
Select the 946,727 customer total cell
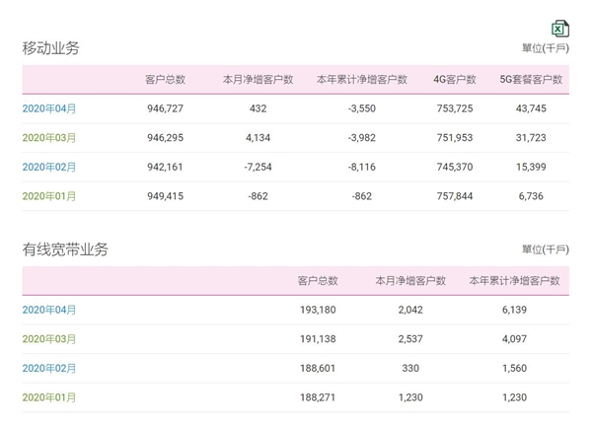tap(165, 108)
